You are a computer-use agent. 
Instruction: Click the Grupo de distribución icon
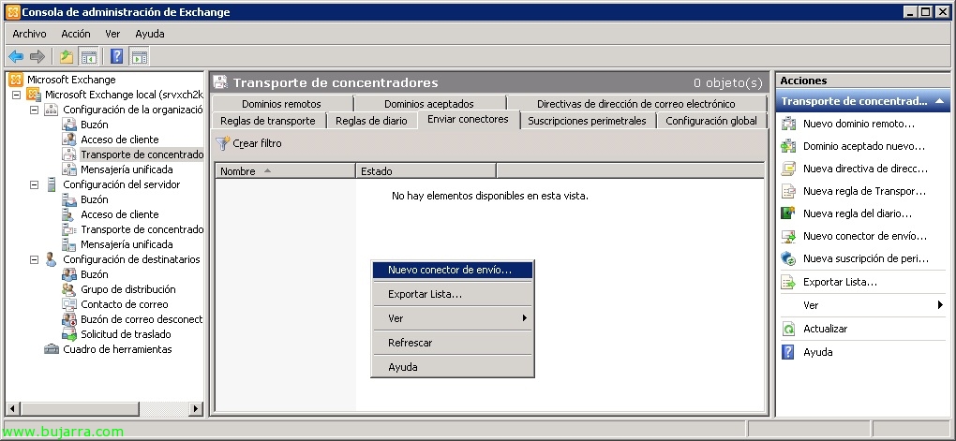click(x=69, y=290)
